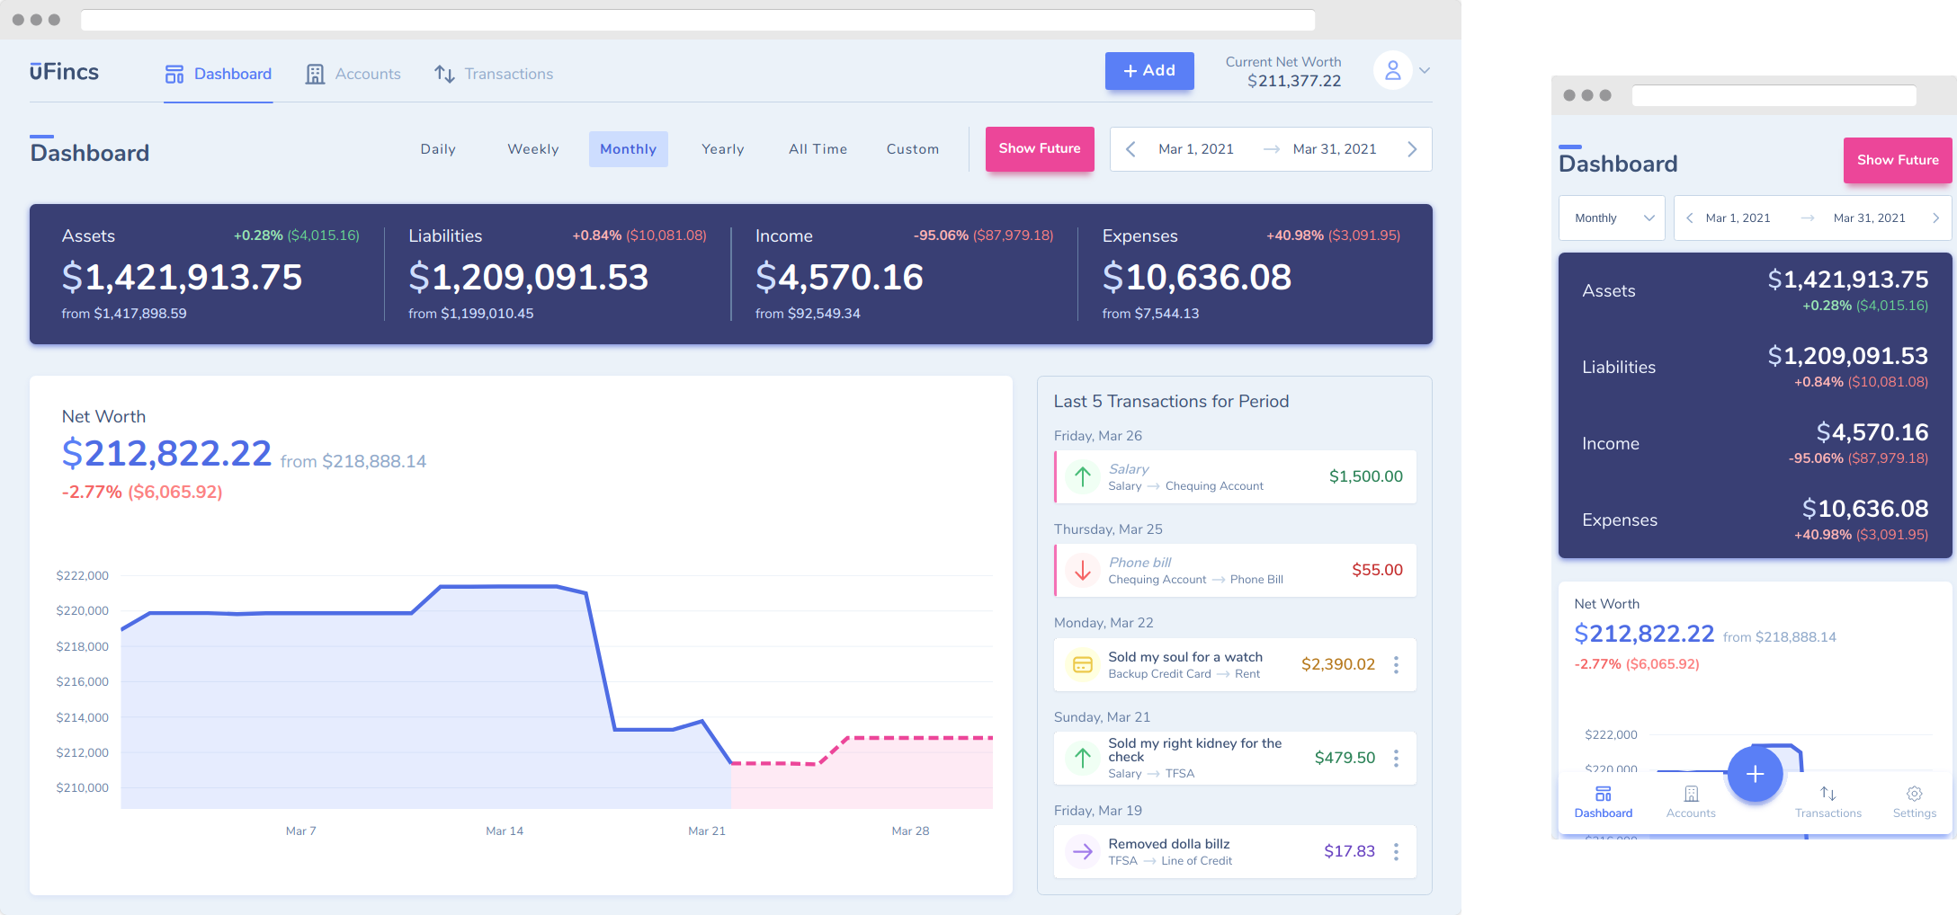Open Transactions via the arrows icon
The height and width of the screenshot is (915, 1957).
coord(444,74)
